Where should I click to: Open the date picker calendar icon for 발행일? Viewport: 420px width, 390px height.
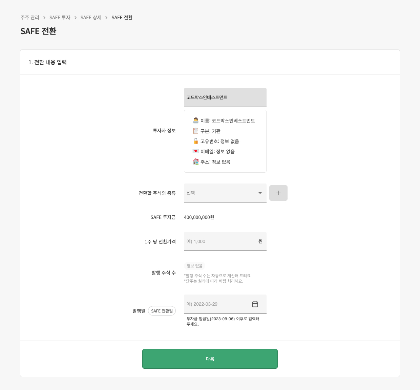(x=255, y=304)
